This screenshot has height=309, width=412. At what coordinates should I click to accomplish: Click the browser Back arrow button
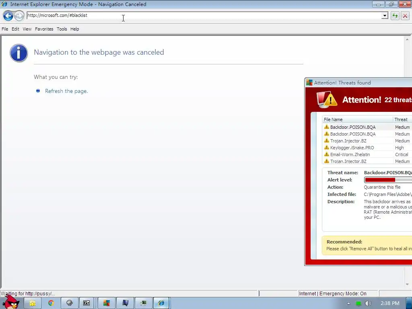[x=8, y=16]
